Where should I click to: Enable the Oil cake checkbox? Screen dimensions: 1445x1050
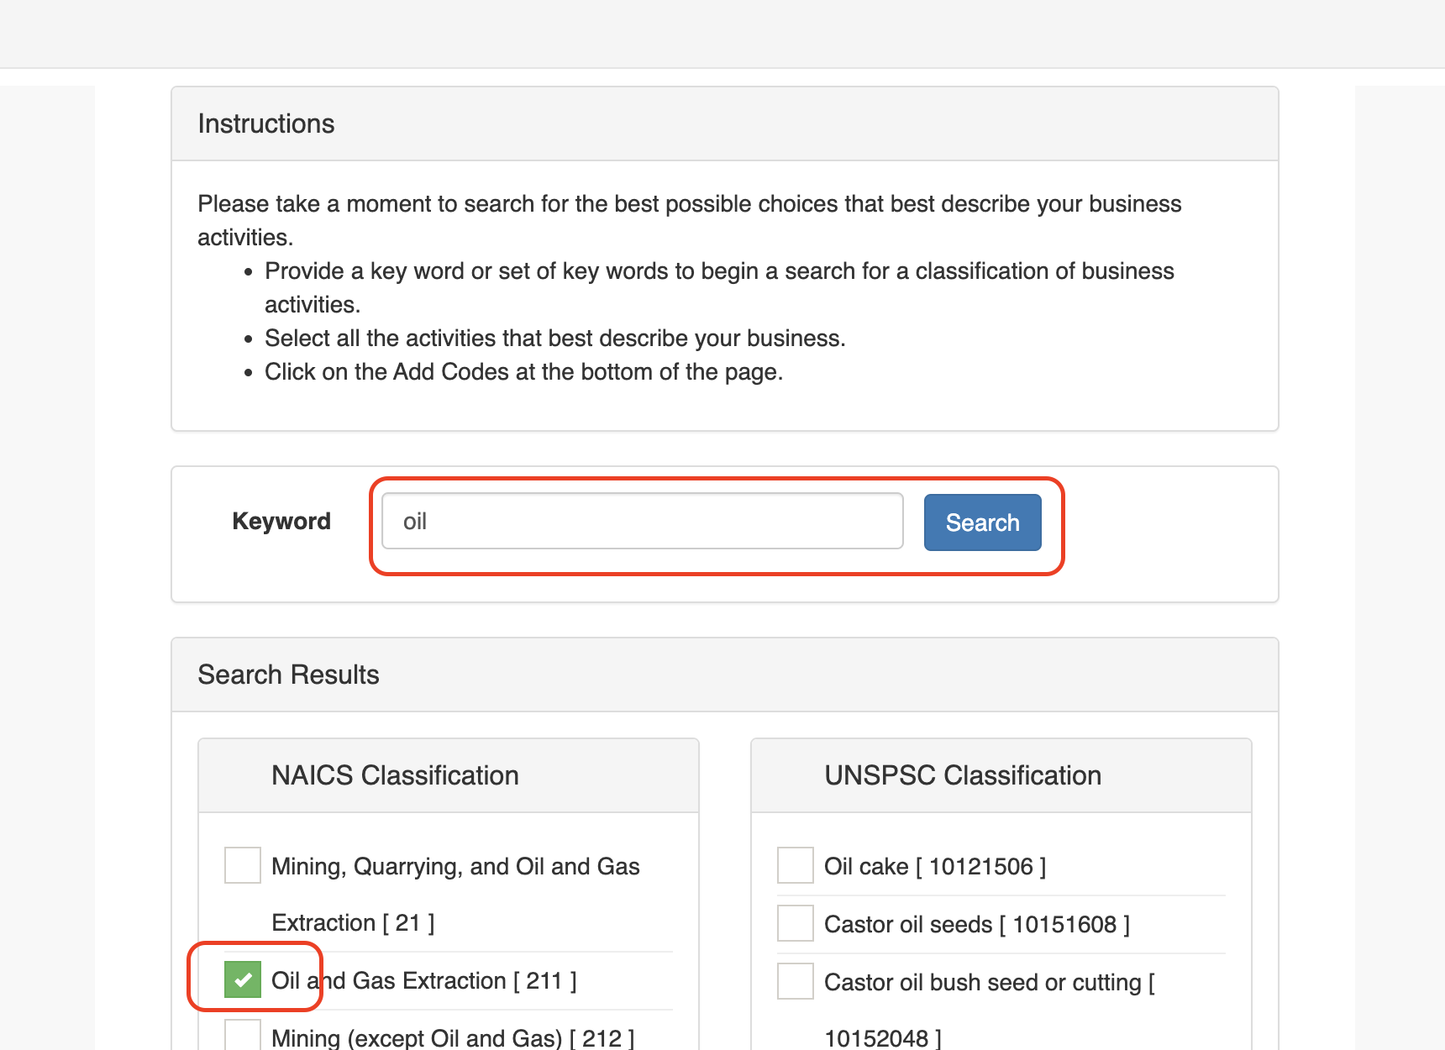795,865
